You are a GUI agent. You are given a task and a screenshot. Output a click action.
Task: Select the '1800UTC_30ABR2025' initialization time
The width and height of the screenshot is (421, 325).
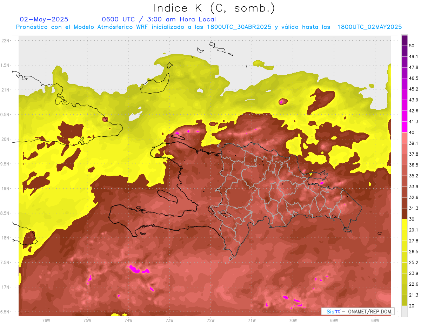pyautogui.click(x=239, y=27)
